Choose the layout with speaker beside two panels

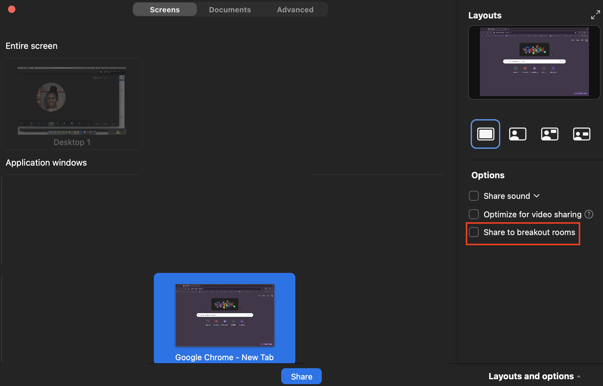(x=550, y=134)
